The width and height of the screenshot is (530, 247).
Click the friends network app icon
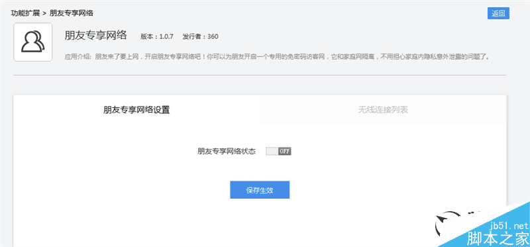(x=32, y=42)
